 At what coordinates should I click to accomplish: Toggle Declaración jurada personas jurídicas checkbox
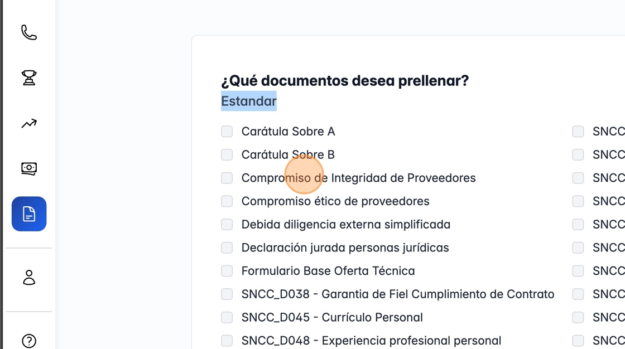tap(227, 248)
